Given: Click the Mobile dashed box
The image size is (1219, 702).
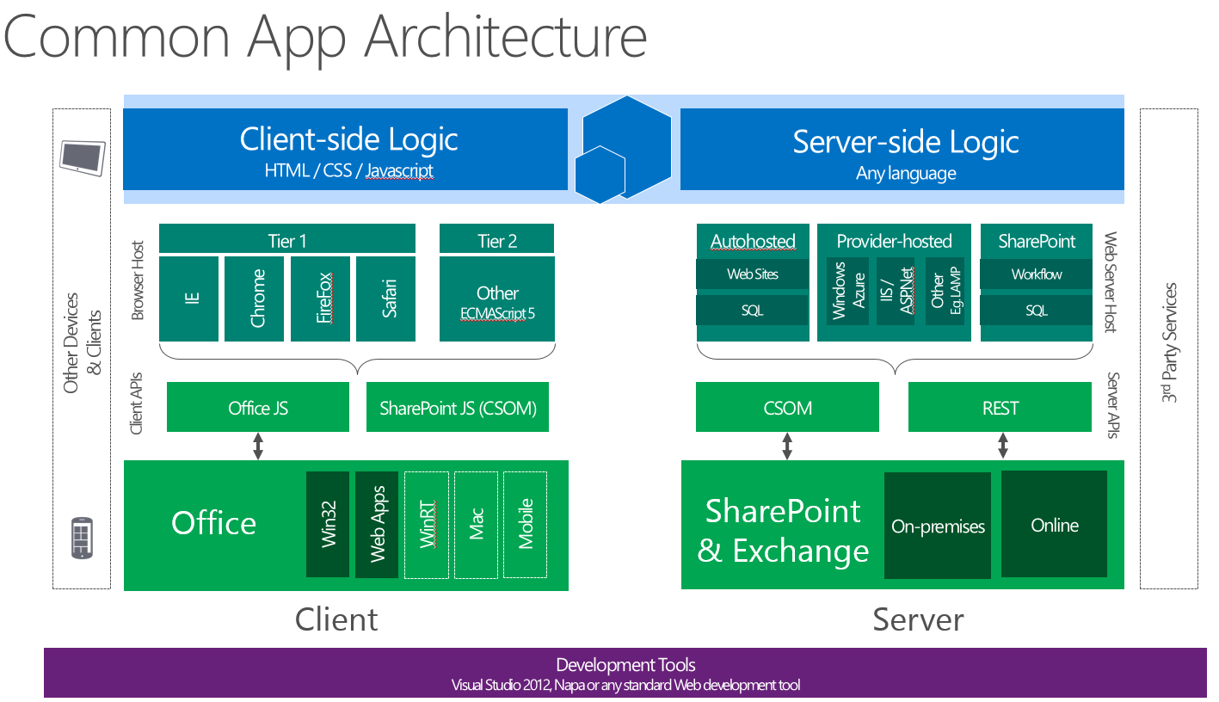Looking at the screenshot, I should tap(525, 524).
